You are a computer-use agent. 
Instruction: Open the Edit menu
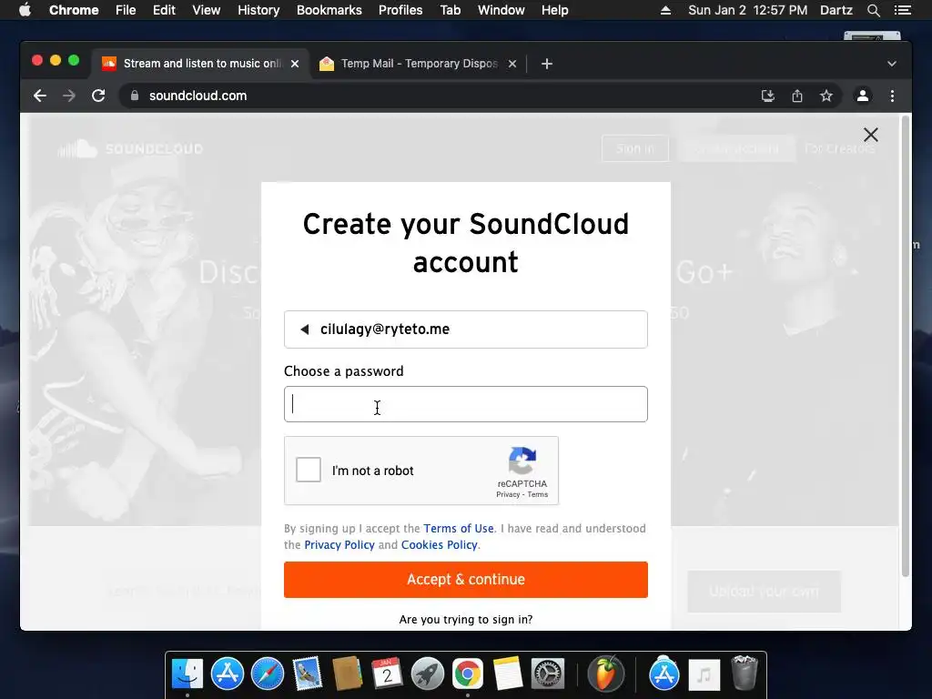[164, 10]
